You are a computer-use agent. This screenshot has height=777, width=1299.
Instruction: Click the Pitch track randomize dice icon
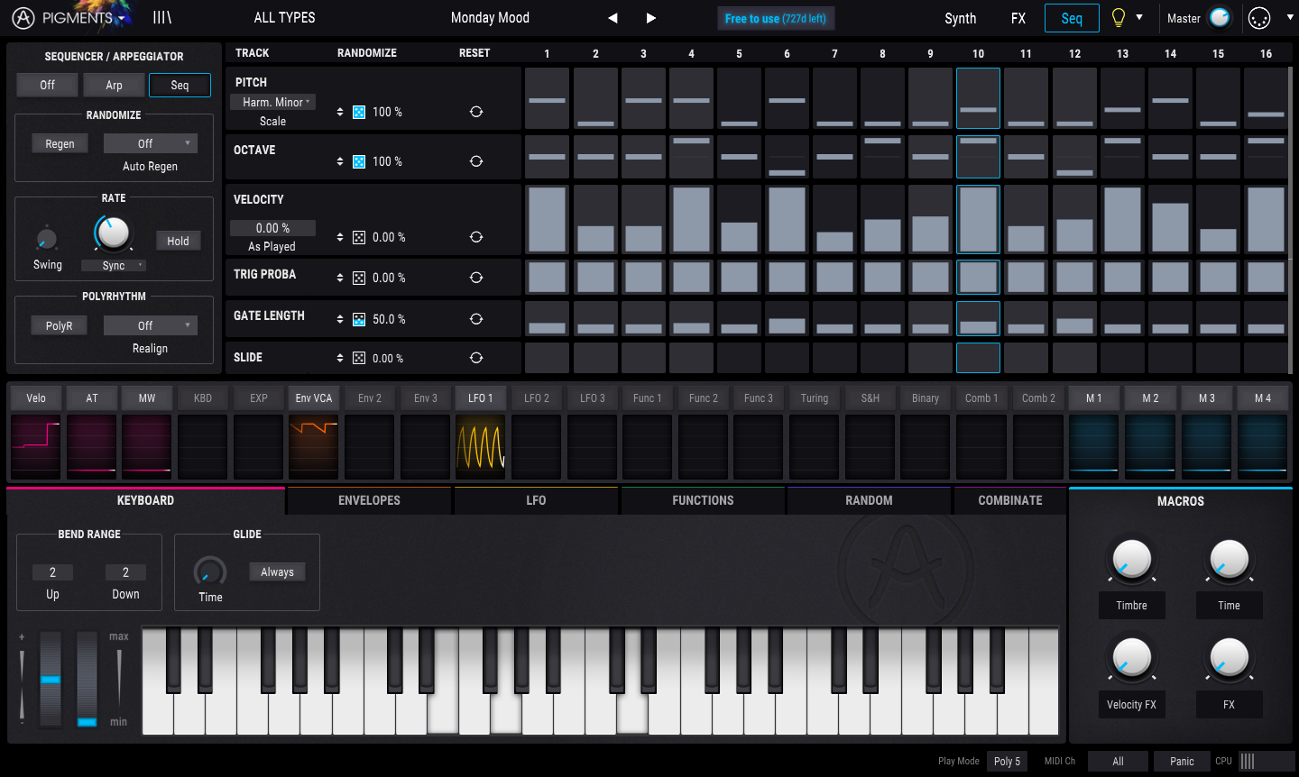(359, 112)
